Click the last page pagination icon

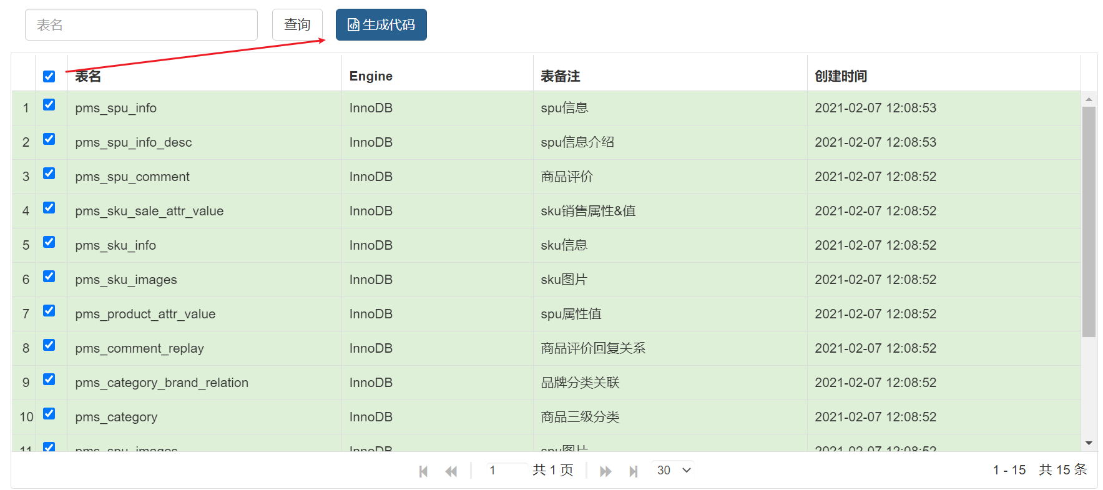pyautogui.click(x=633, y=471)
